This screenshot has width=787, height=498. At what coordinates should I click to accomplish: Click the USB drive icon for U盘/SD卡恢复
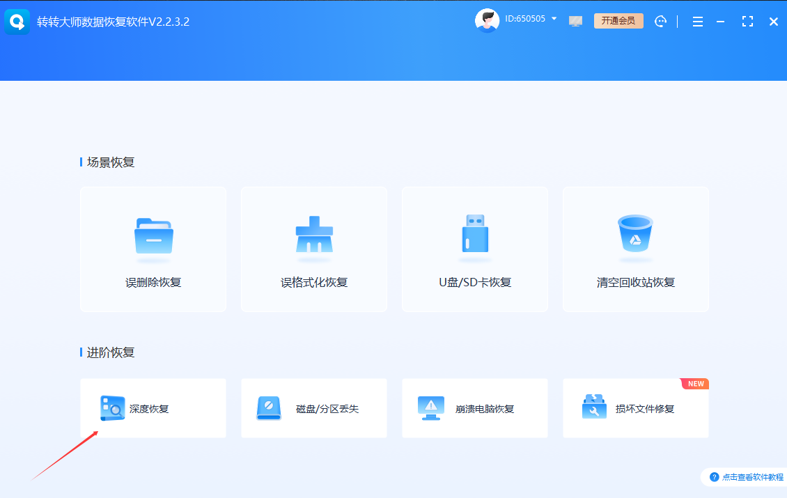(x=474, y=235)
